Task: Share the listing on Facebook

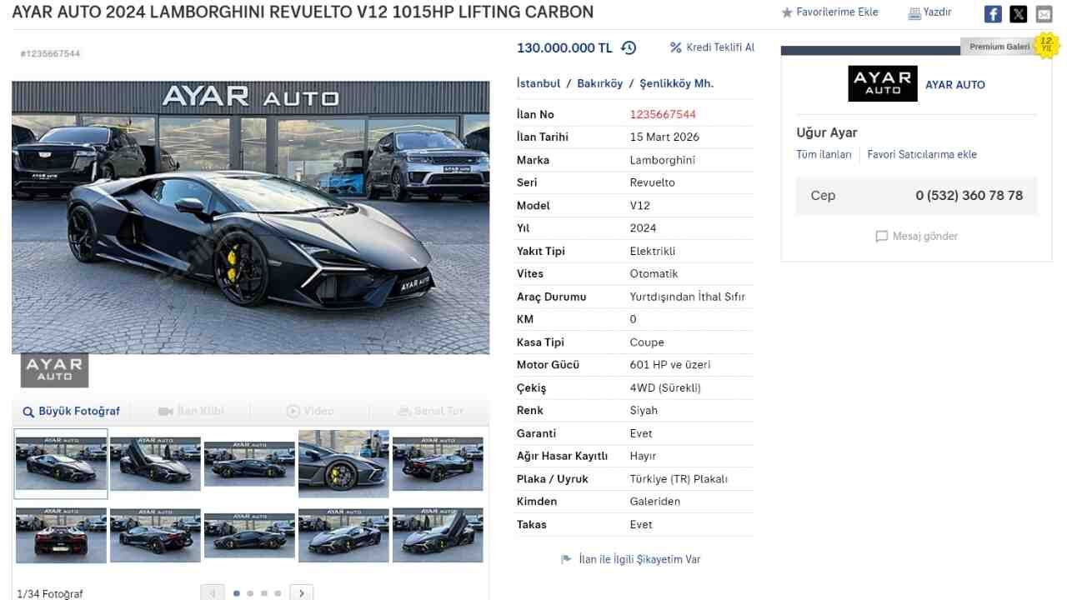Action: tap(993, 14)
